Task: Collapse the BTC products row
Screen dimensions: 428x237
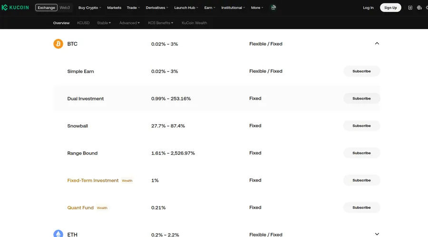Action: click(x=377, y=43)
